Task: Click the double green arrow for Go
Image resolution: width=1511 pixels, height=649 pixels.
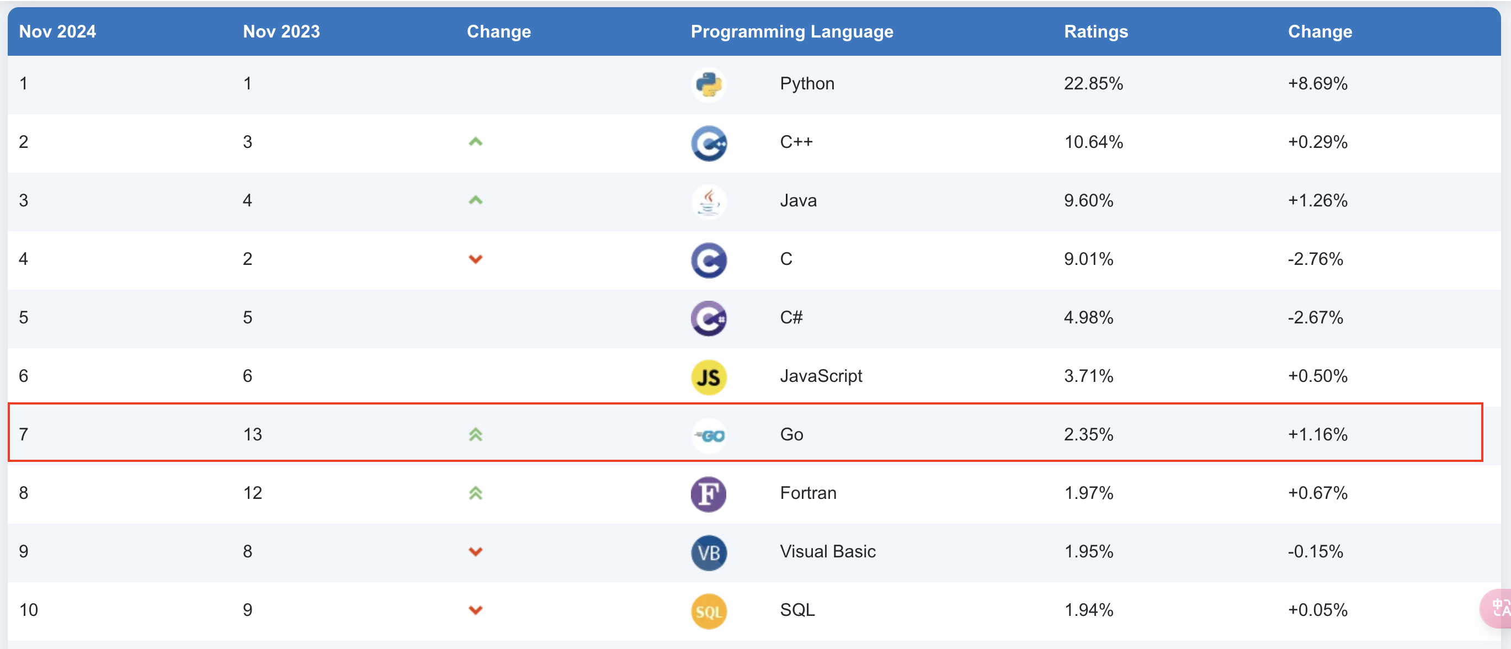Action: pos(475,434)
